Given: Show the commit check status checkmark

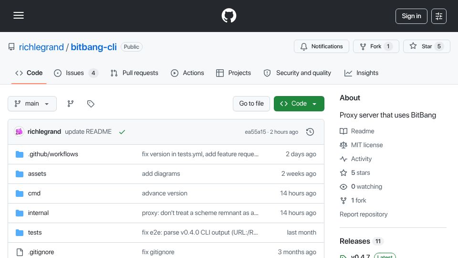Looking at the screenshot, I should [x=122, y=132].
